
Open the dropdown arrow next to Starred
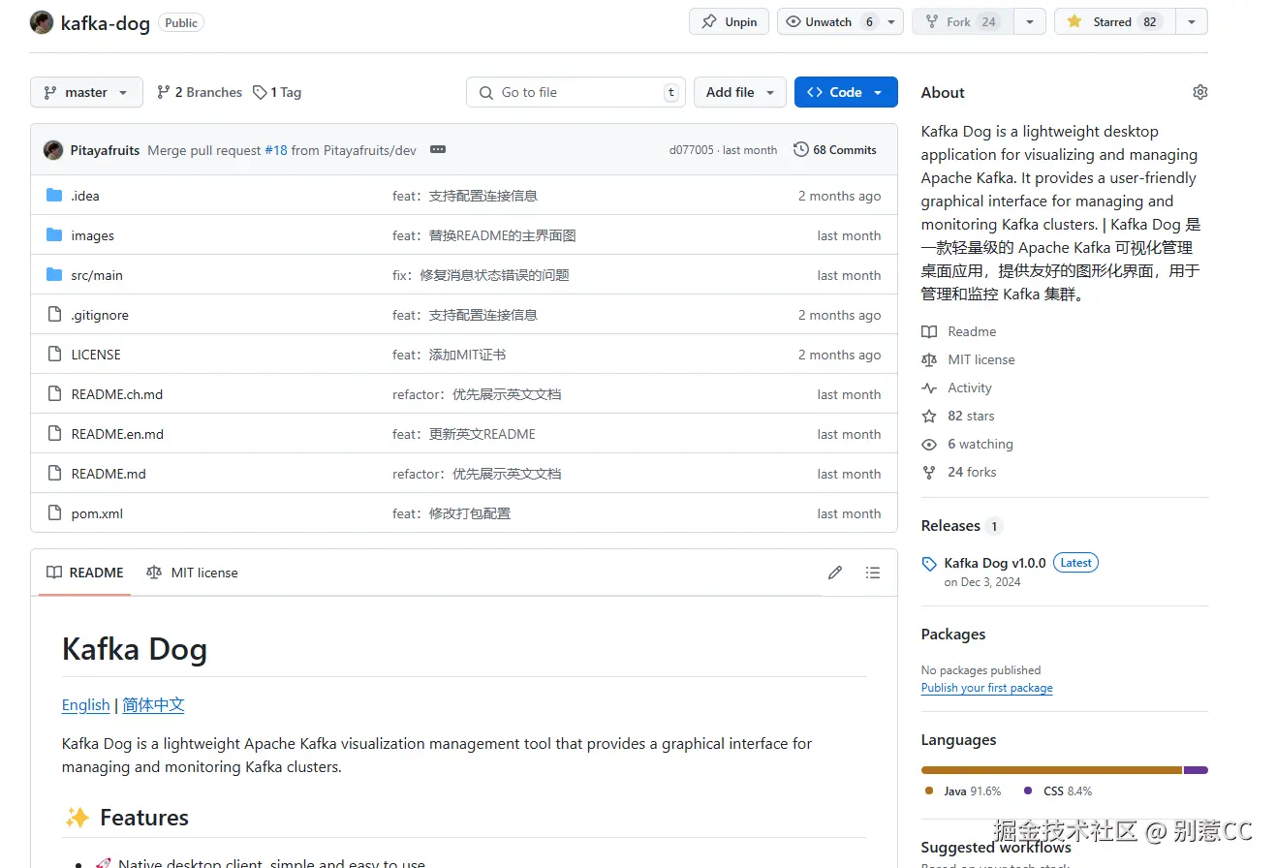pyautogui.click(x=1192, y=22)
